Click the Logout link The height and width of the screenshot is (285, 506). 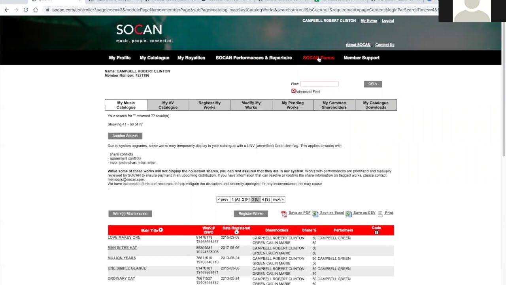click(388, 21)
